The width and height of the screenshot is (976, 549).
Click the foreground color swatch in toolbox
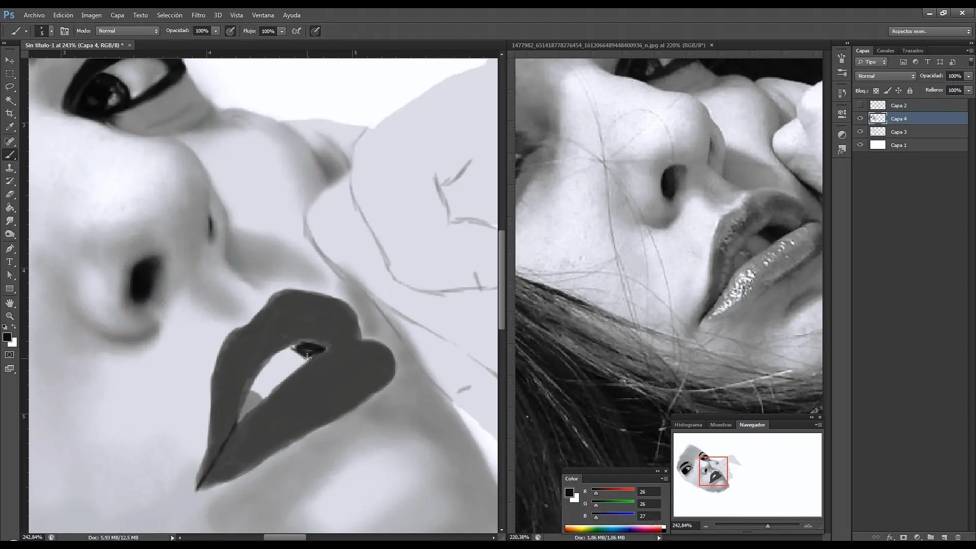pyautogui.click(x=7, y=338)
